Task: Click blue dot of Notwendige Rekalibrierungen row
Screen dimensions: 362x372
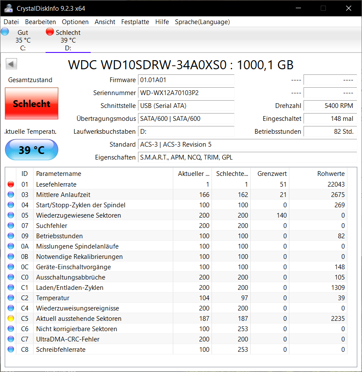Action: (11, 256)
